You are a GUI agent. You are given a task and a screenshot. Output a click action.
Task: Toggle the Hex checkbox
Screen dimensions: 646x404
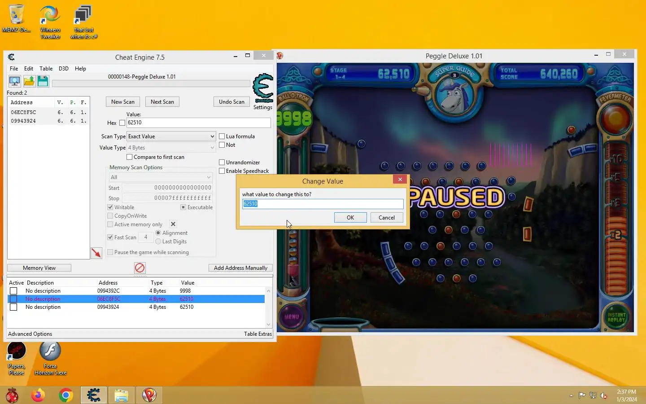tap(122, 123)
